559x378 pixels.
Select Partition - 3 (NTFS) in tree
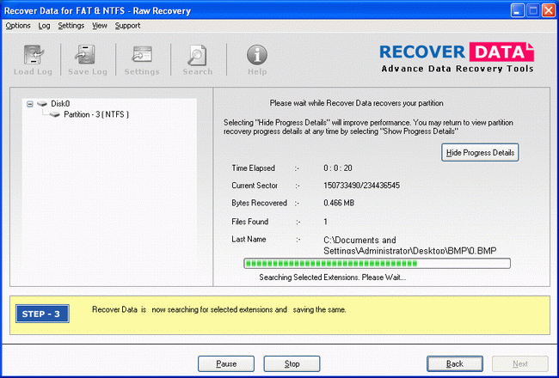coord(94,114)
